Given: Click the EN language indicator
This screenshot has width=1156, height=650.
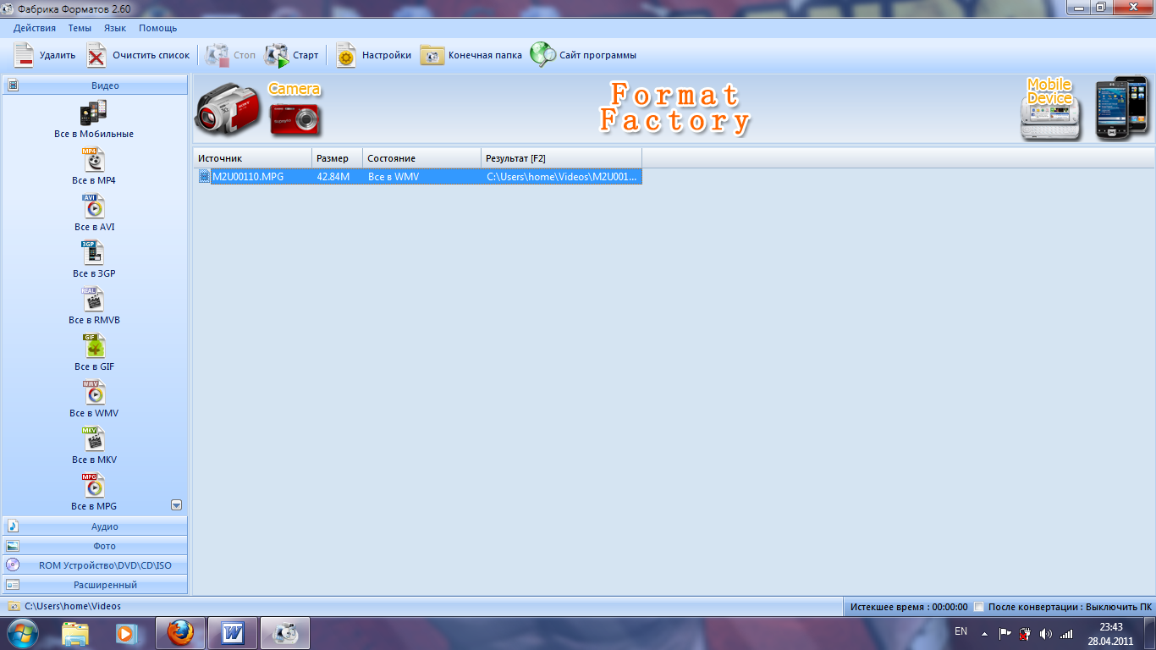Looking at the screenshot, I should [961, 631].
